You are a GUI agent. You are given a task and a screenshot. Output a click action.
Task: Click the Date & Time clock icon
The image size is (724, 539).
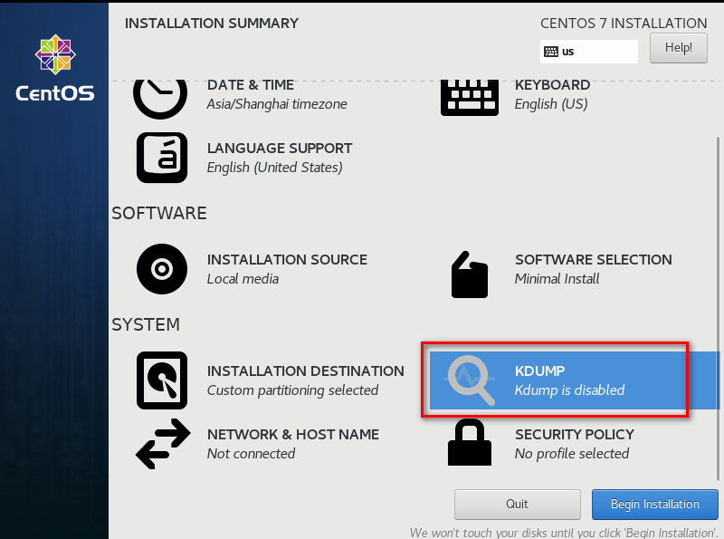click(x=160, y=99)
